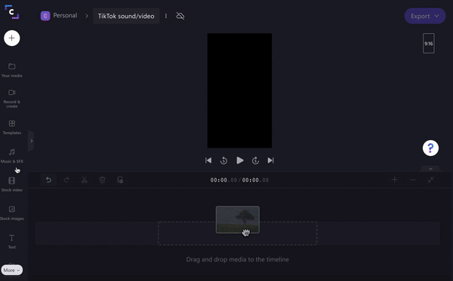This screenshot has width=453, height=281.
Task: Click the duplicate clip icon
Action: click(120, 180)
